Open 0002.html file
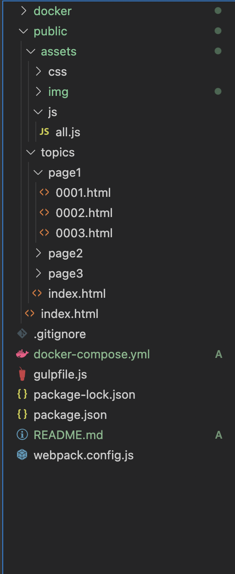The width and height of the screenshot is (235, 574). click(x=84, y=213)
